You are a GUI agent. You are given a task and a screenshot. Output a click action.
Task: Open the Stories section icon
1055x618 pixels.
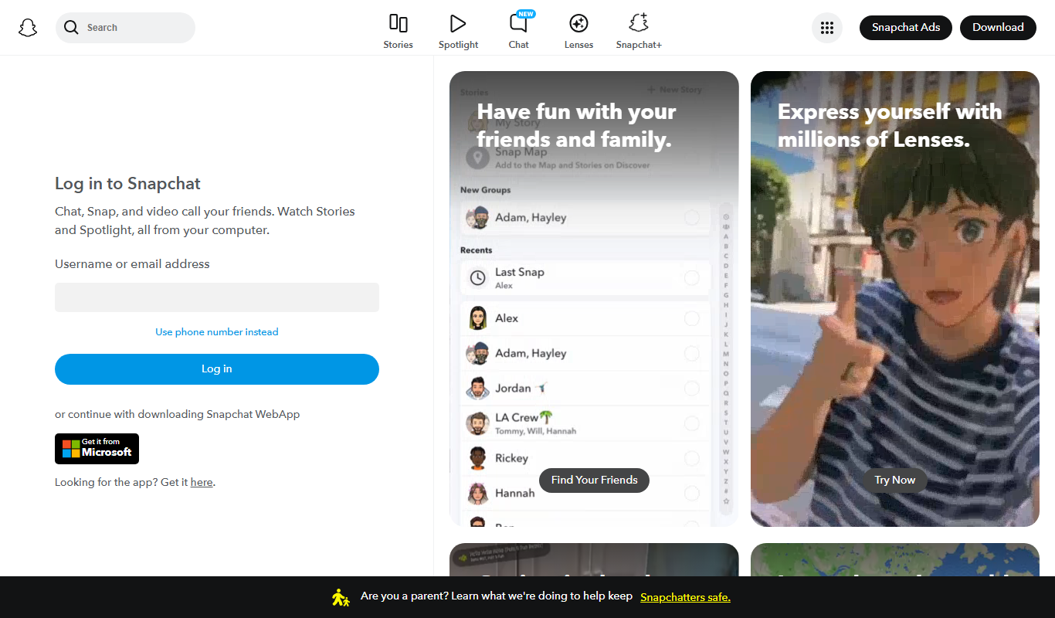[x=398, y=23]
